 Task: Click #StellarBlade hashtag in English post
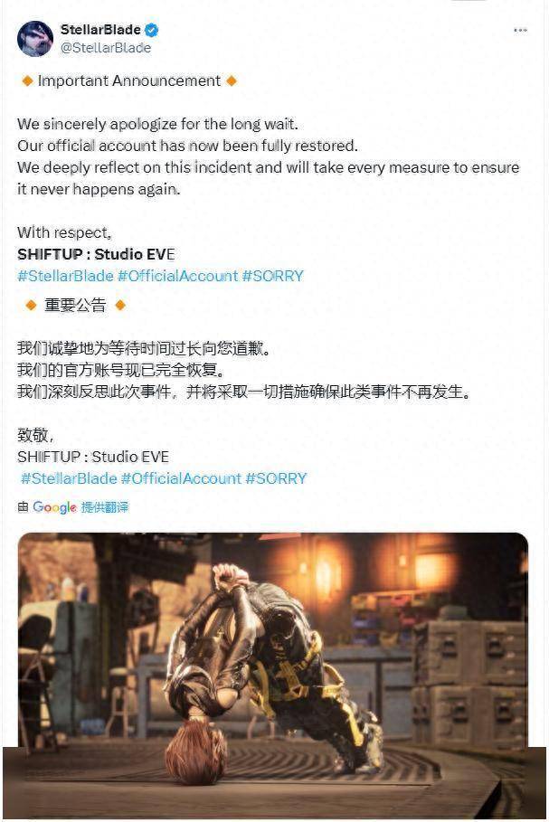pos(65,276)
